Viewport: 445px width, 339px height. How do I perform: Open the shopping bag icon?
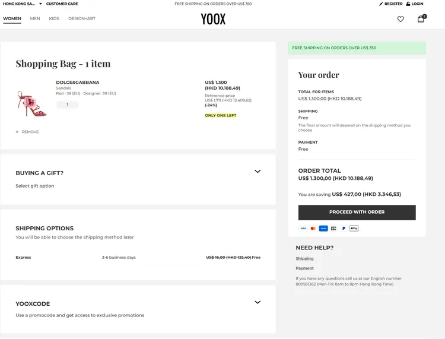421,19
